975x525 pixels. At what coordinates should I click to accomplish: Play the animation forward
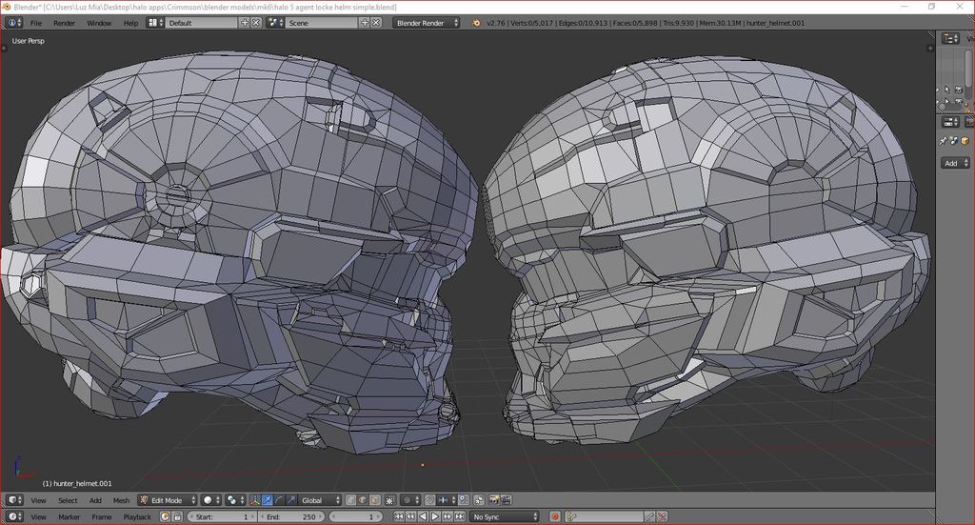tap(434, 517)
